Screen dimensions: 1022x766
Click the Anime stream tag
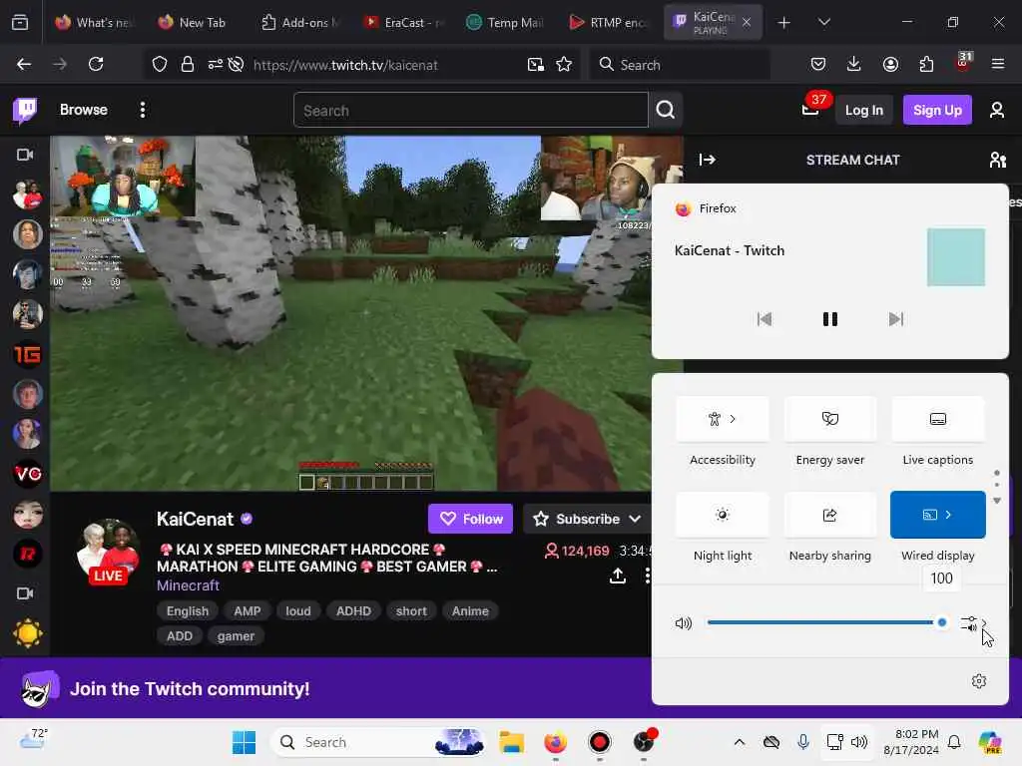(470, 611)
